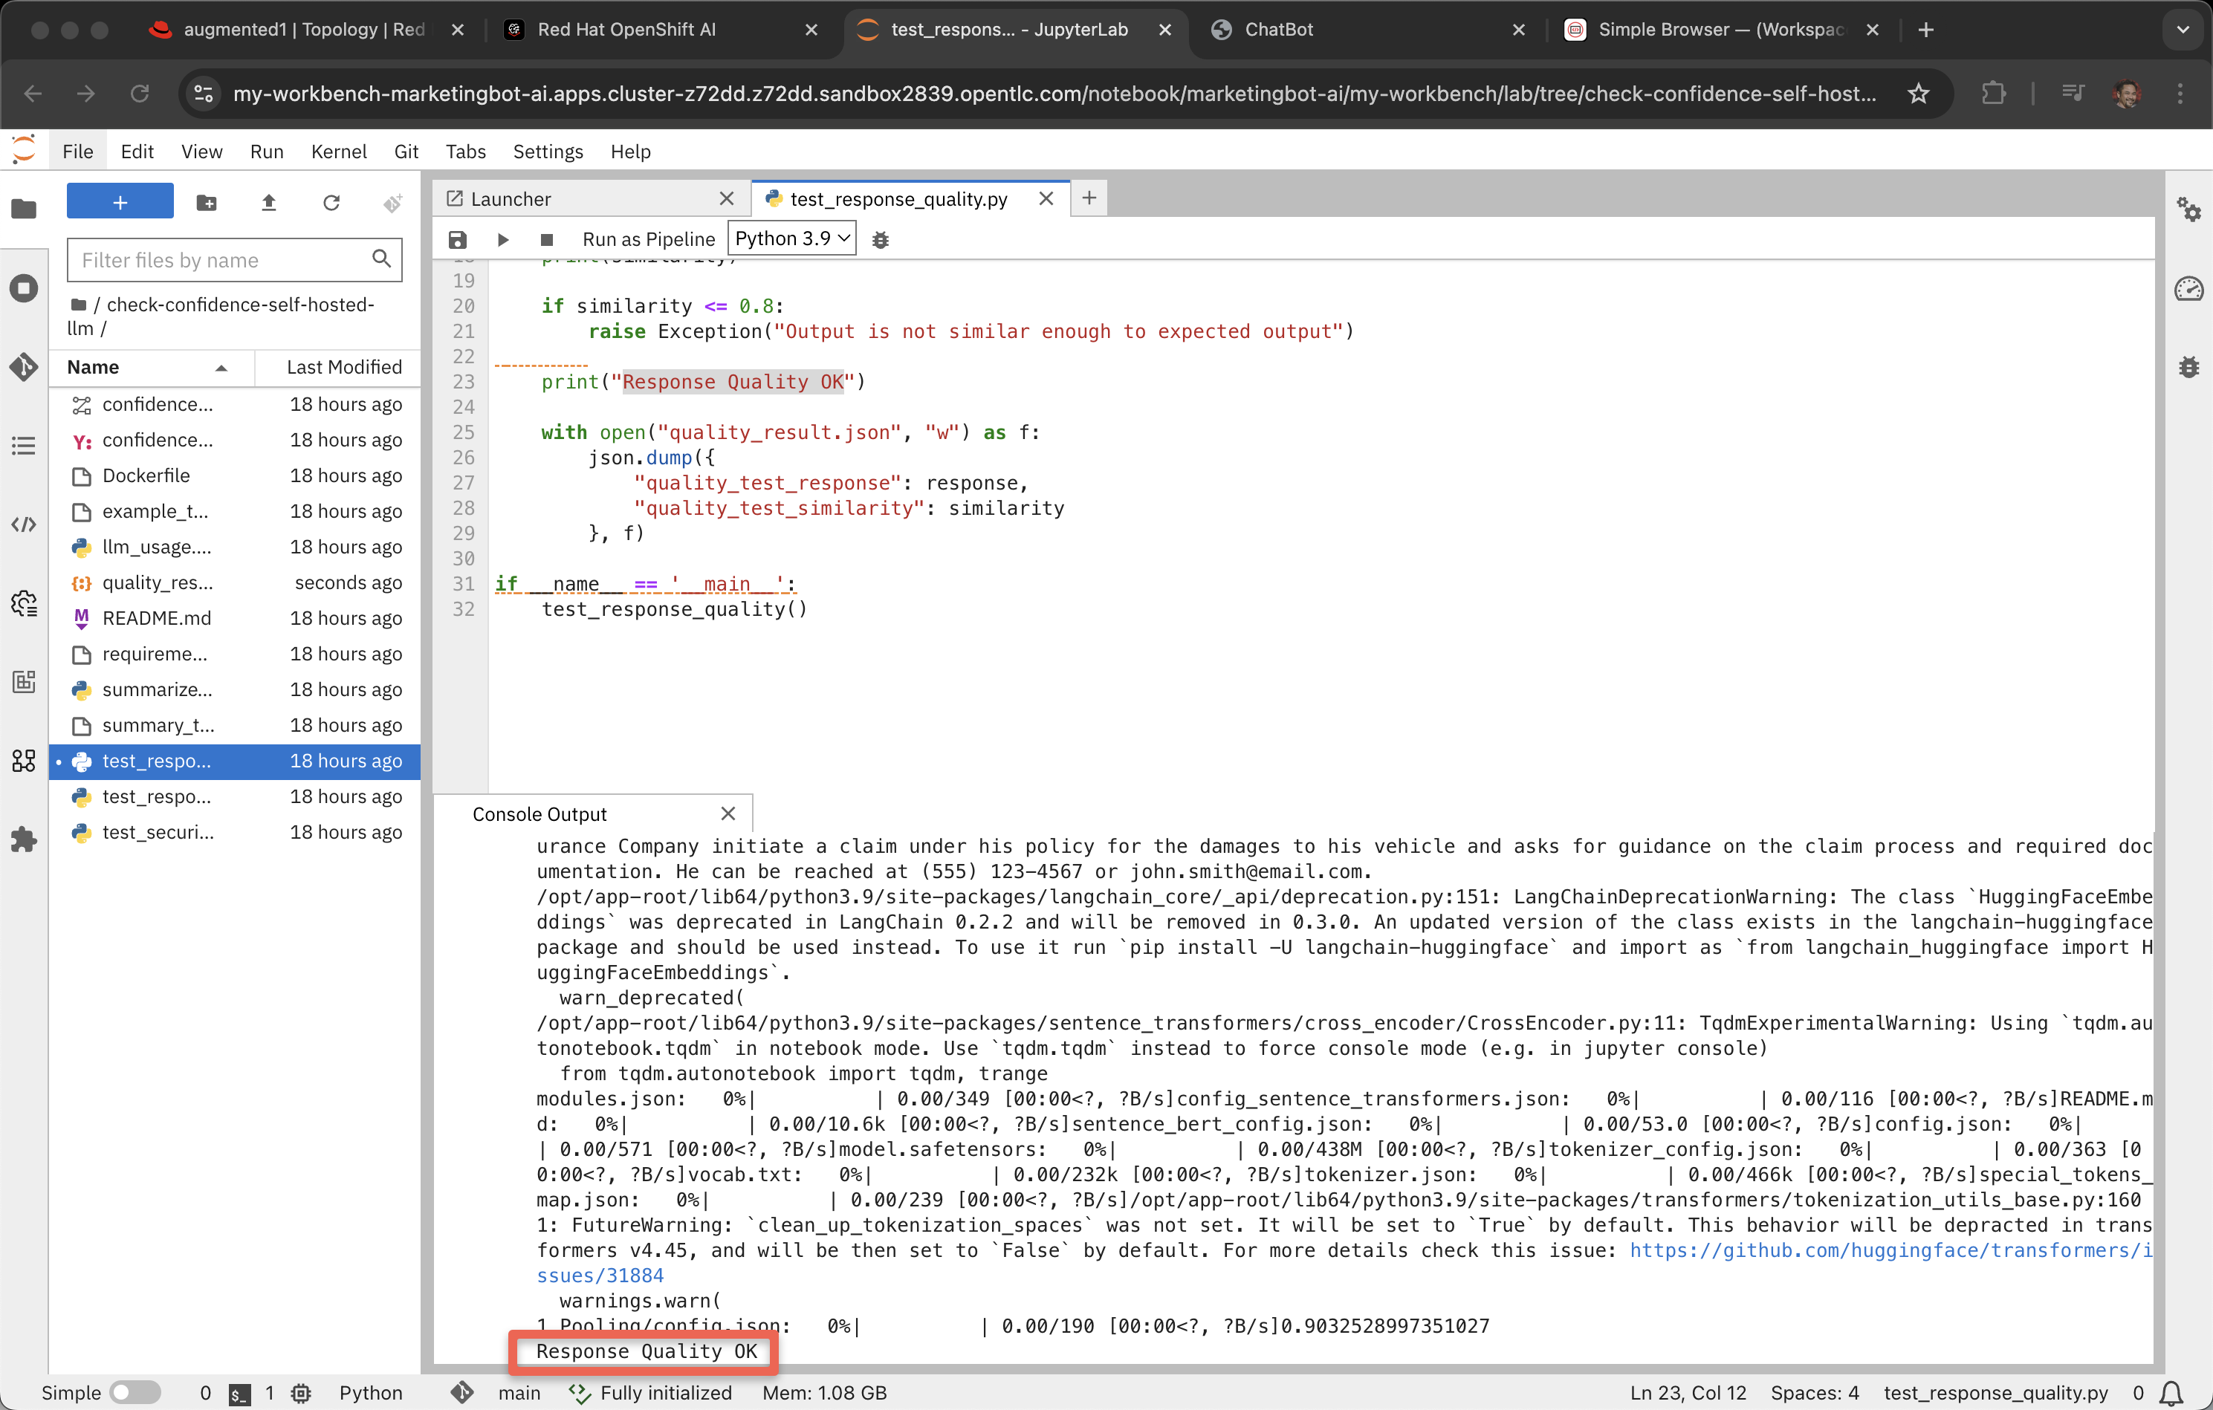2213x1410 pixels.
Task: Click the stop/interrupt kernel icon
Action: [x=547, y=240]
